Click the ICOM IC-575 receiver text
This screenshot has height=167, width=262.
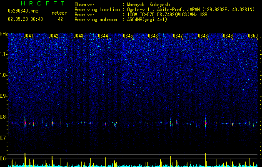(167, 15)
